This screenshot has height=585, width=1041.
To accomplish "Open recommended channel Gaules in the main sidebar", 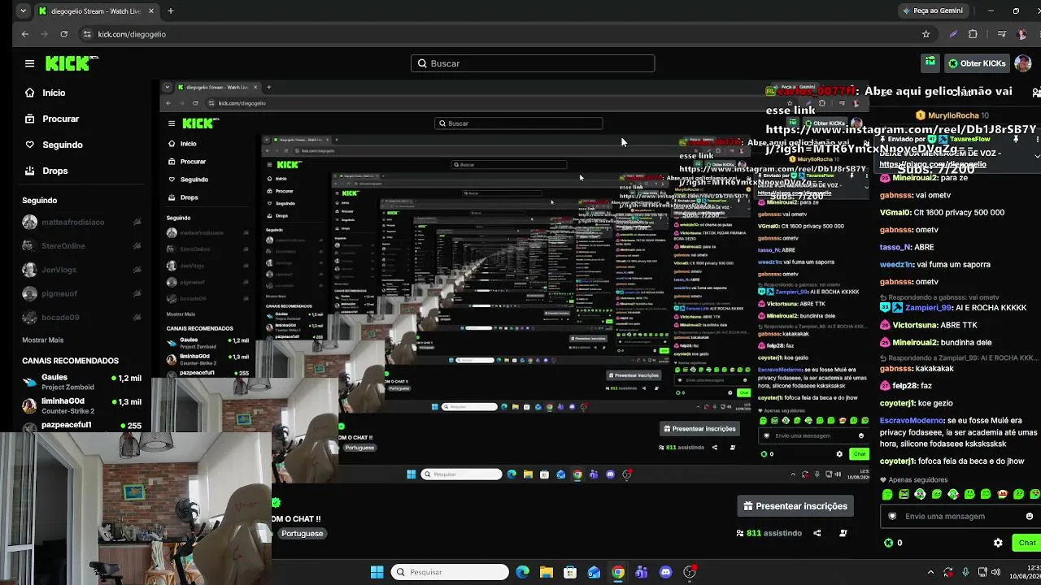I will 82,382.
